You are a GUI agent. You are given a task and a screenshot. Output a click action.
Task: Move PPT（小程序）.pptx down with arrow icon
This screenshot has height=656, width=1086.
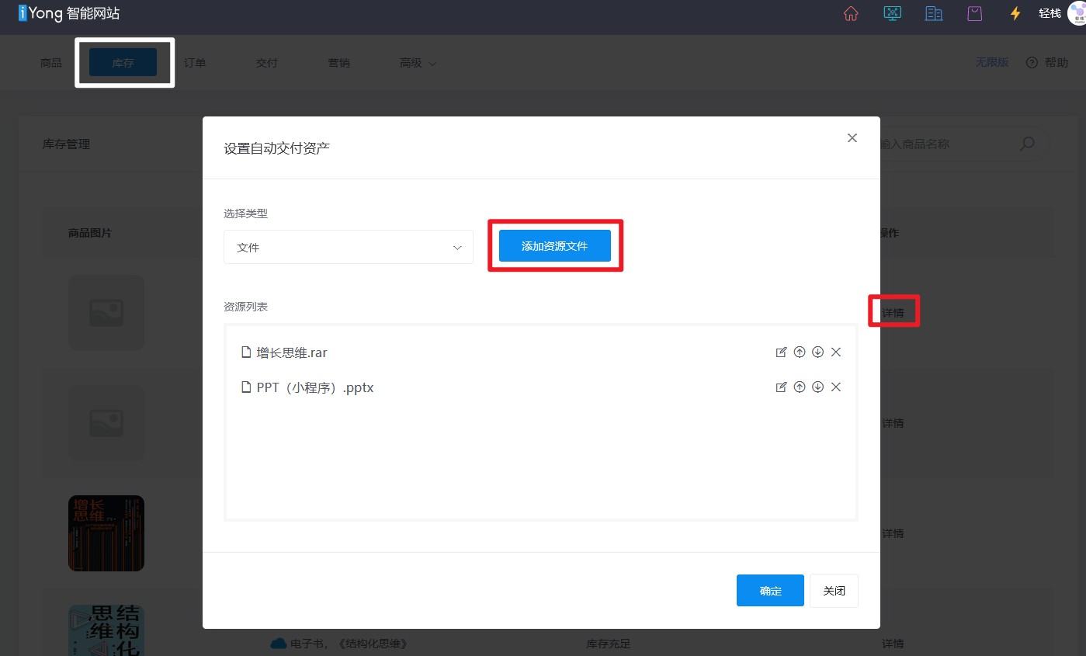[817, 387]
